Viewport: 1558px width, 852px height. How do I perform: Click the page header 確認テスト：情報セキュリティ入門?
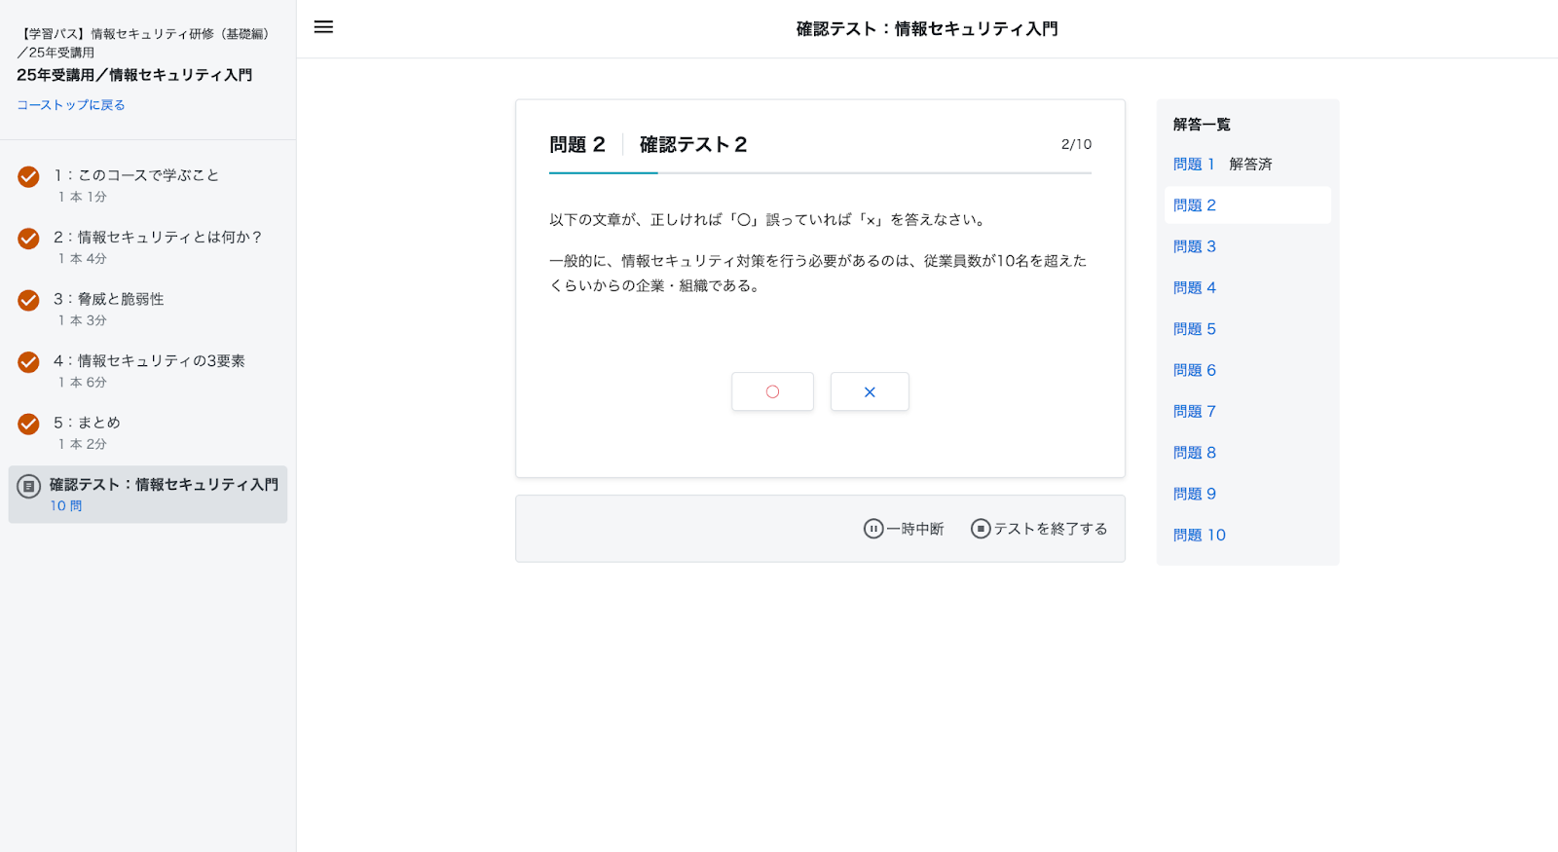click(x=927, y=29)
